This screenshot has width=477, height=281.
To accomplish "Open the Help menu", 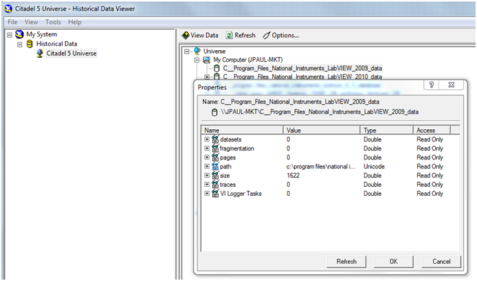I will click(x=74, y=22).
